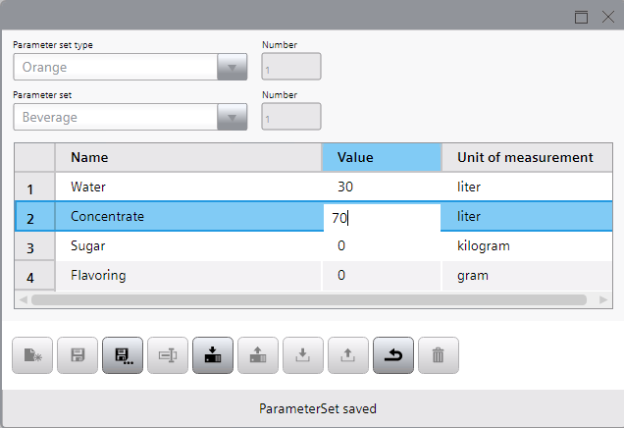
Task: Sort by the Name column header
Action: (x=187, y=157)
